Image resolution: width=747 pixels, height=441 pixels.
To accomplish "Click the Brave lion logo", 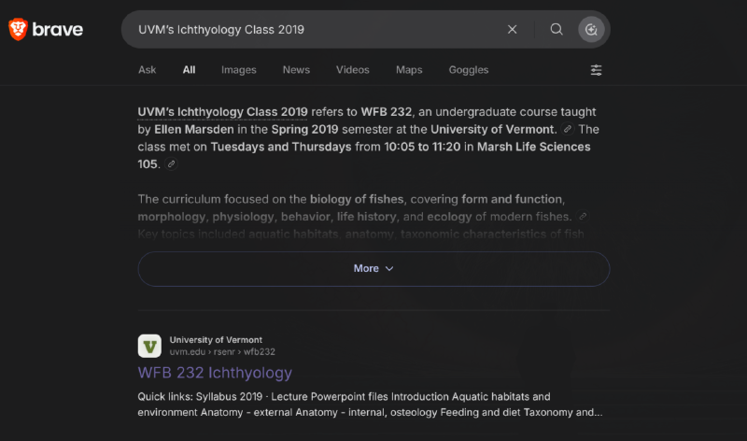I will coord(18,29).
